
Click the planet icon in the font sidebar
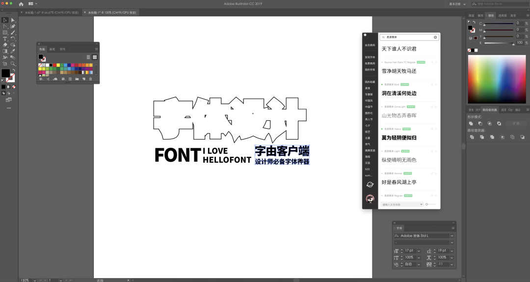(370, 184)
